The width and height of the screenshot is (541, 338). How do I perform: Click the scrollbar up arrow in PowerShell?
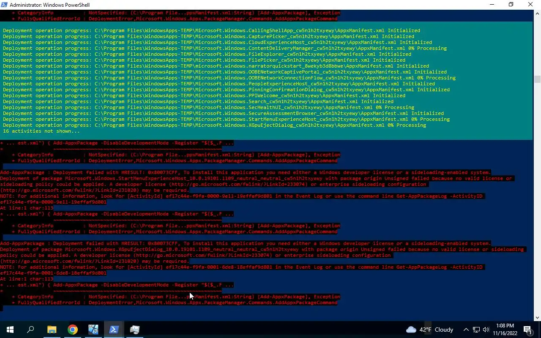[x=537, y=13]
